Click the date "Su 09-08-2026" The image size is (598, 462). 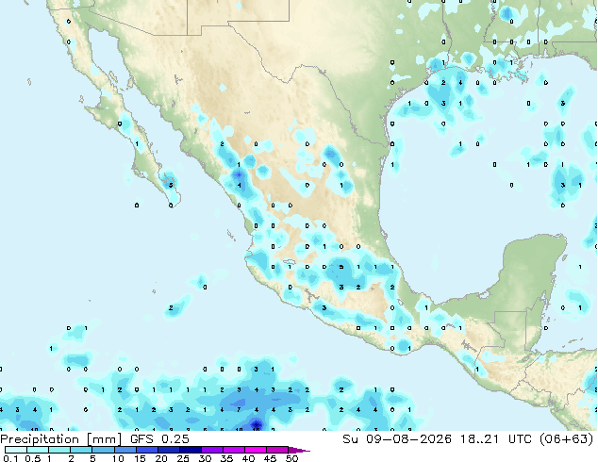coord(397,439)
